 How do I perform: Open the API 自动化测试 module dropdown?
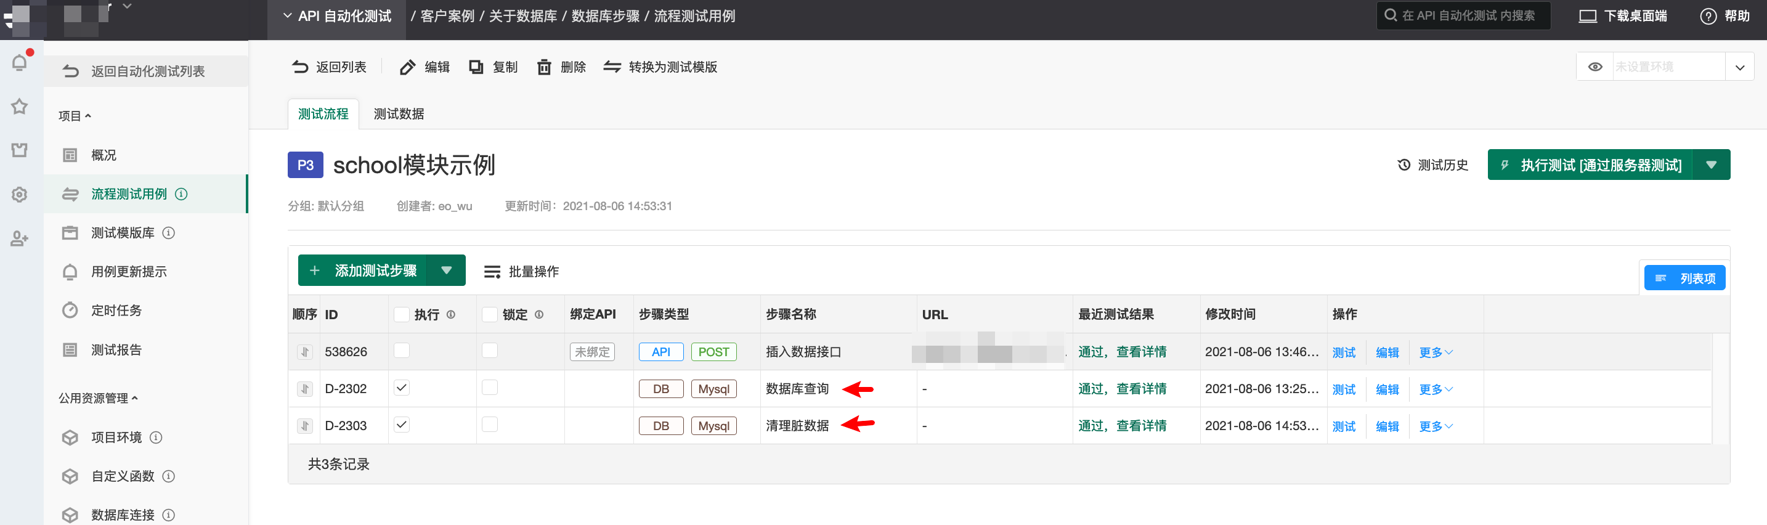(338, 16)
